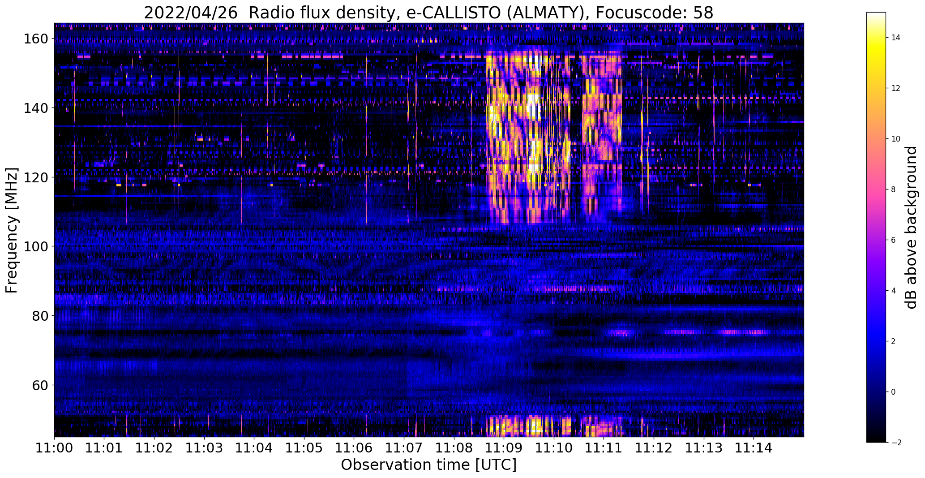Click the colorbar tick label 0
Image resolution: width=925 pixels, height=478 pixels.
point(894,392)
